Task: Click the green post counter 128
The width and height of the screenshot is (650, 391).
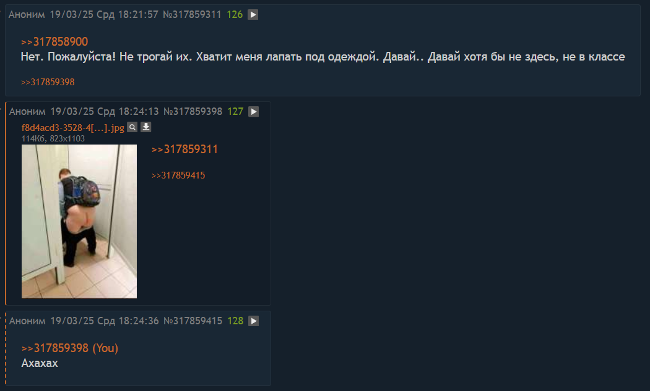Action: point(235,321)
